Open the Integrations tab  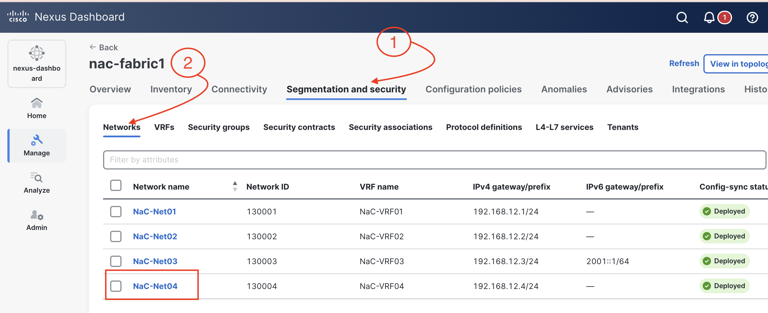[x=698, y=89]
